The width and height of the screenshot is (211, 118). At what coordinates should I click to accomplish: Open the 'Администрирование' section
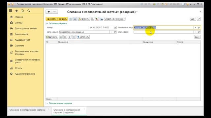[x=25, y=74]
